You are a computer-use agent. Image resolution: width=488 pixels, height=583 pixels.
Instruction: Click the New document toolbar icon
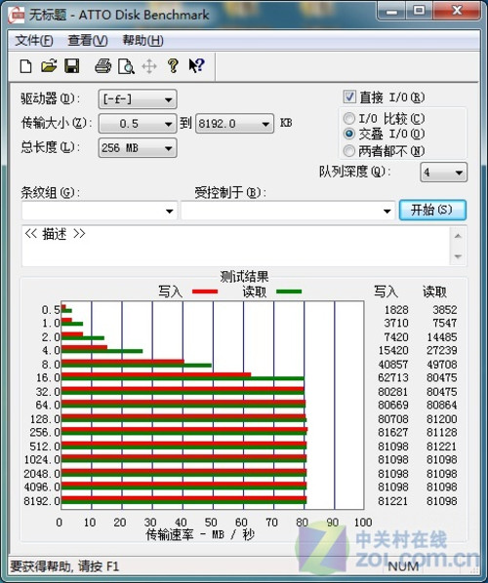[25, 66]
